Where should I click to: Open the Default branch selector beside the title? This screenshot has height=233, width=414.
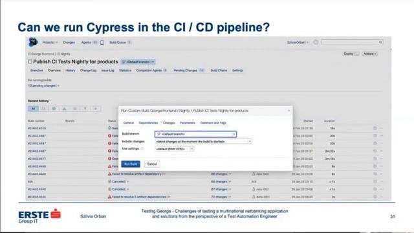click(138, 62)
